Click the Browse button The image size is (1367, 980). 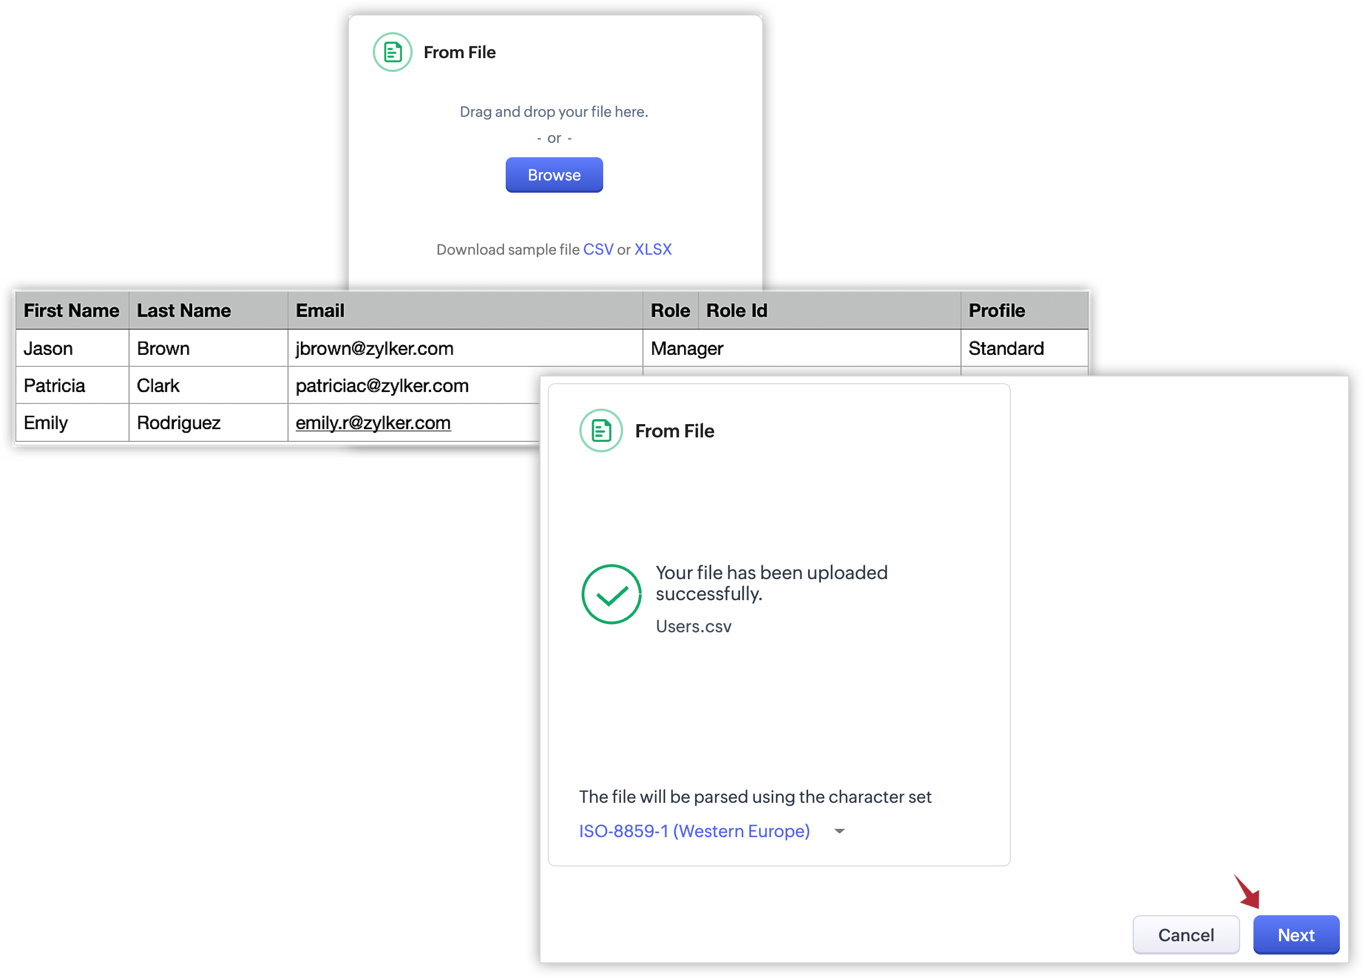point(553,174)
